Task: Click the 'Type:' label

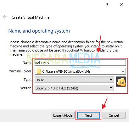Action: tap(28, 80)
